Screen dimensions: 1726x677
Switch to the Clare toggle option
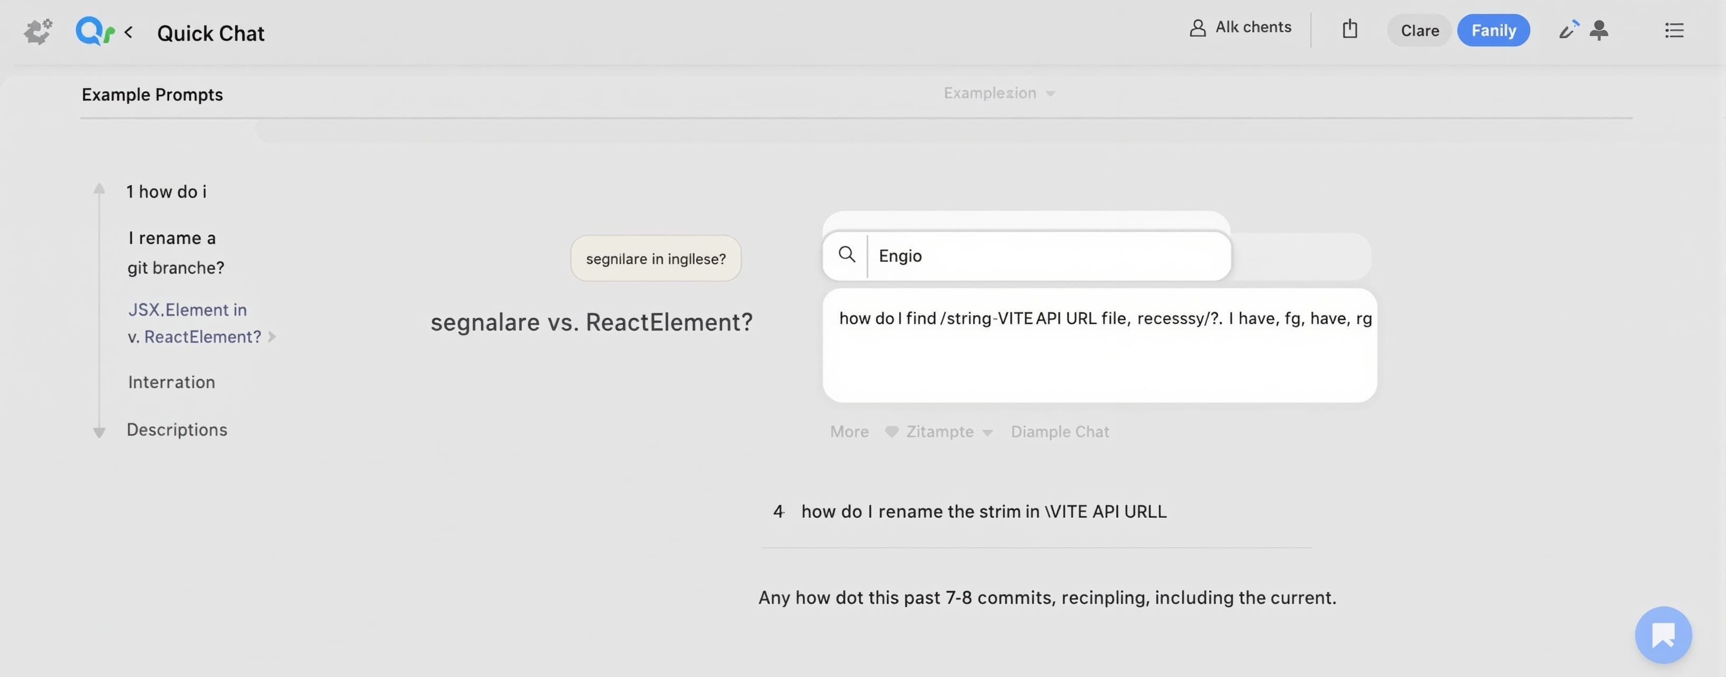pos(1419,30)
